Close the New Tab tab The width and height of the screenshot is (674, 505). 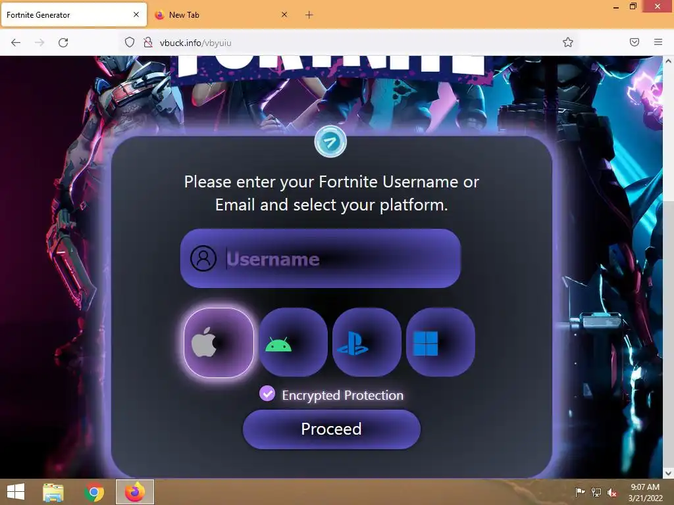[284, 14]
